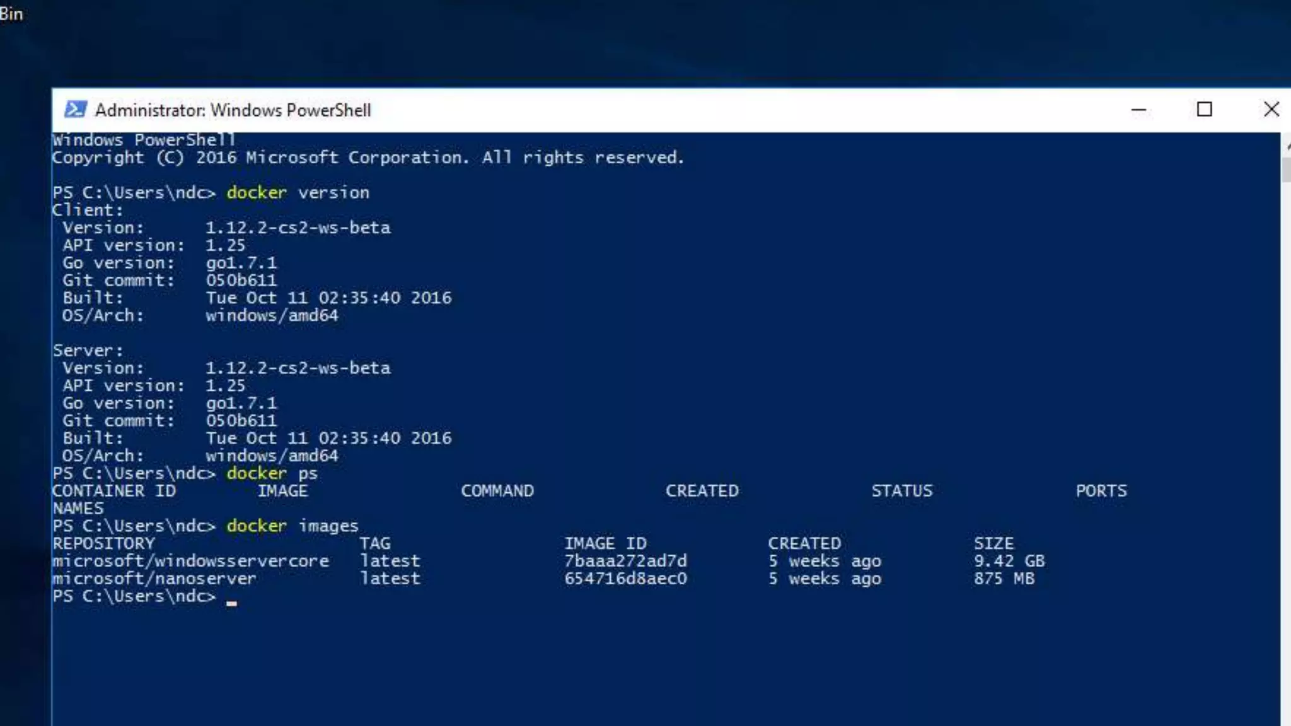Screen dimensions: 1291x726
Task: Click the microsoft/windowsservercore repository name
Action: (x=190, y=561)
